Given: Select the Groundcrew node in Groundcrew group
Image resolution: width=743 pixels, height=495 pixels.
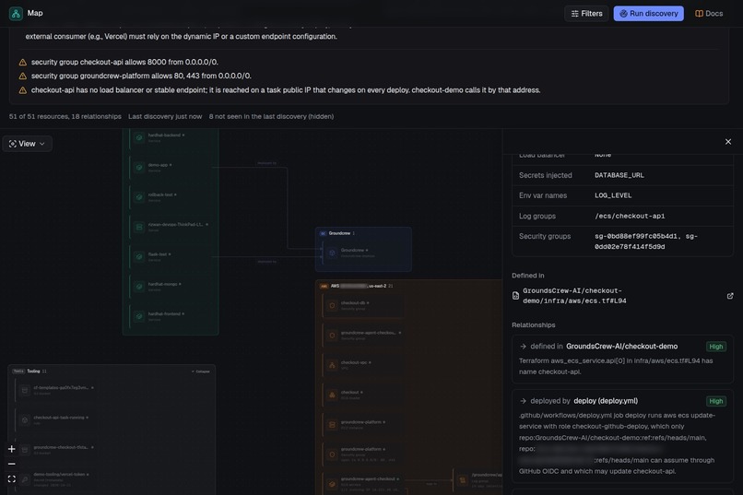Looking at the screenshot, I should pyautogui.click(x=364, y=253).
